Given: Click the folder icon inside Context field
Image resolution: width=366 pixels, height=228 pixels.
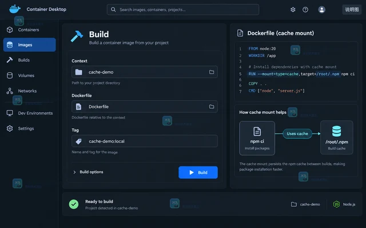Looking at the screenshot, I should tap(79, 72).
